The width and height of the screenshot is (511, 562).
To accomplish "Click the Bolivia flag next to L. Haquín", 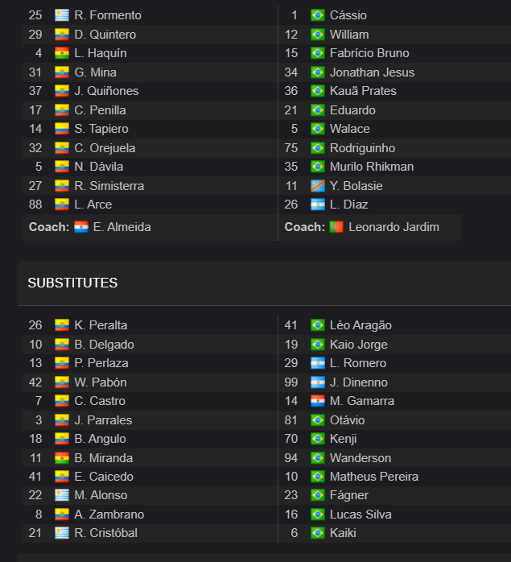I will 62,53.
